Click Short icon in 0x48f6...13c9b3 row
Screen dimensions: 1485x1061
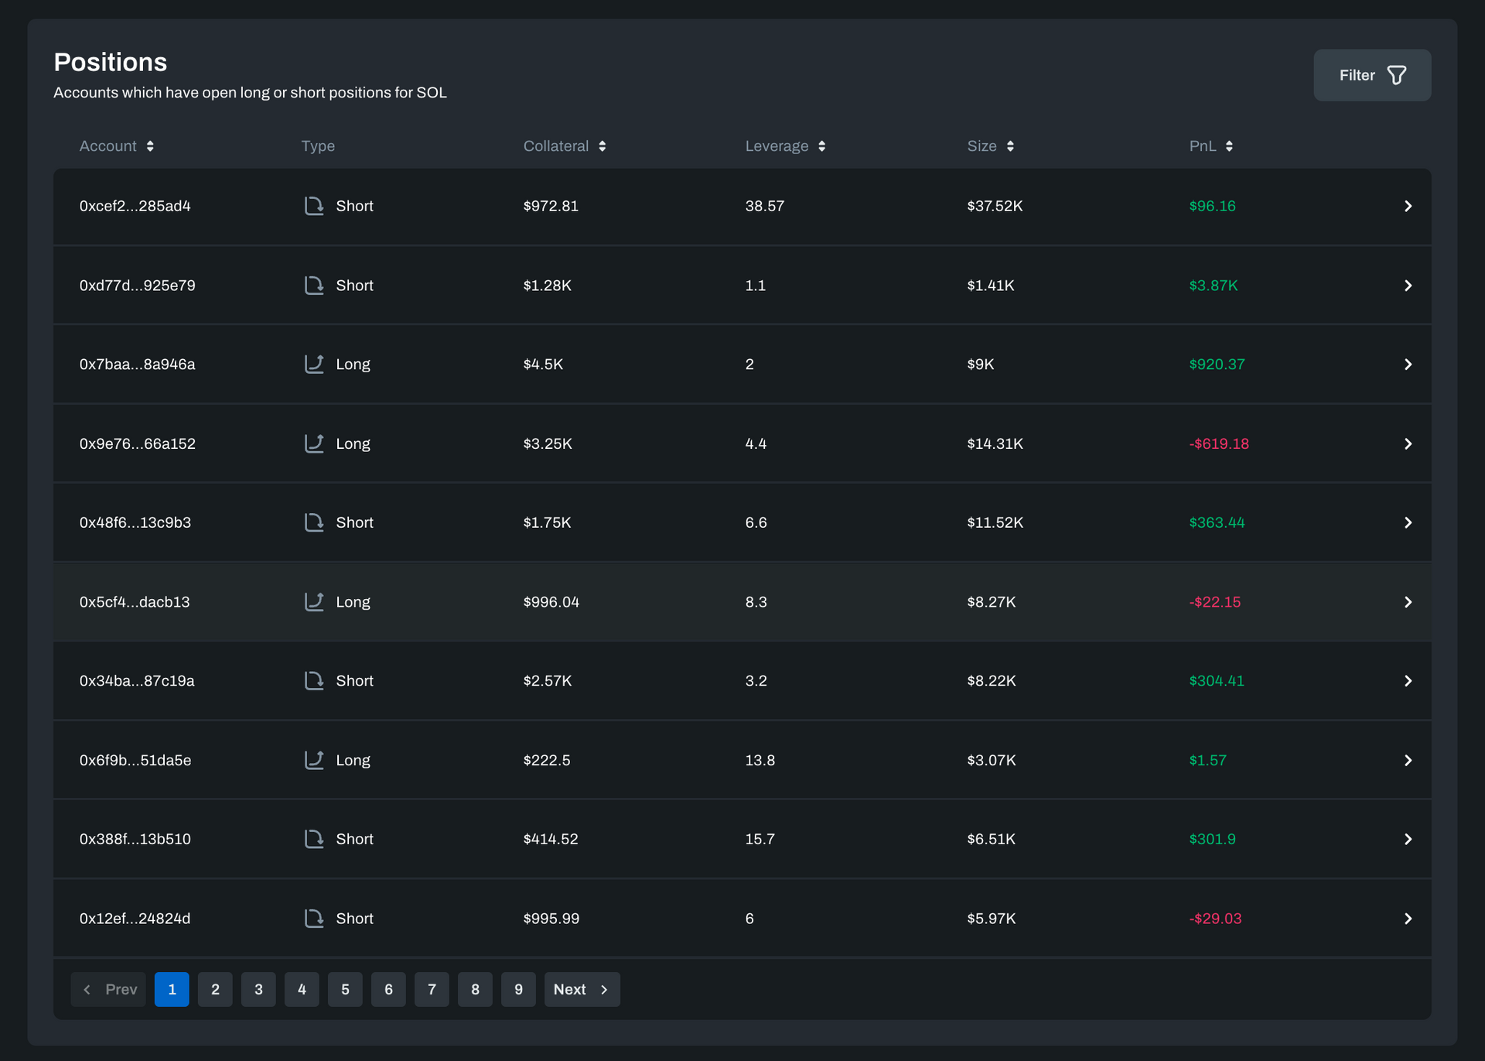(x=313, y=522)
